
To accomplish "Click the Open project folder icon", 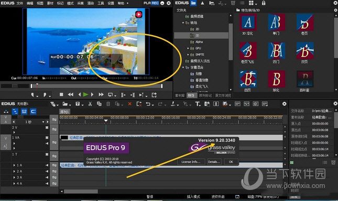I will tap(65, 104).
